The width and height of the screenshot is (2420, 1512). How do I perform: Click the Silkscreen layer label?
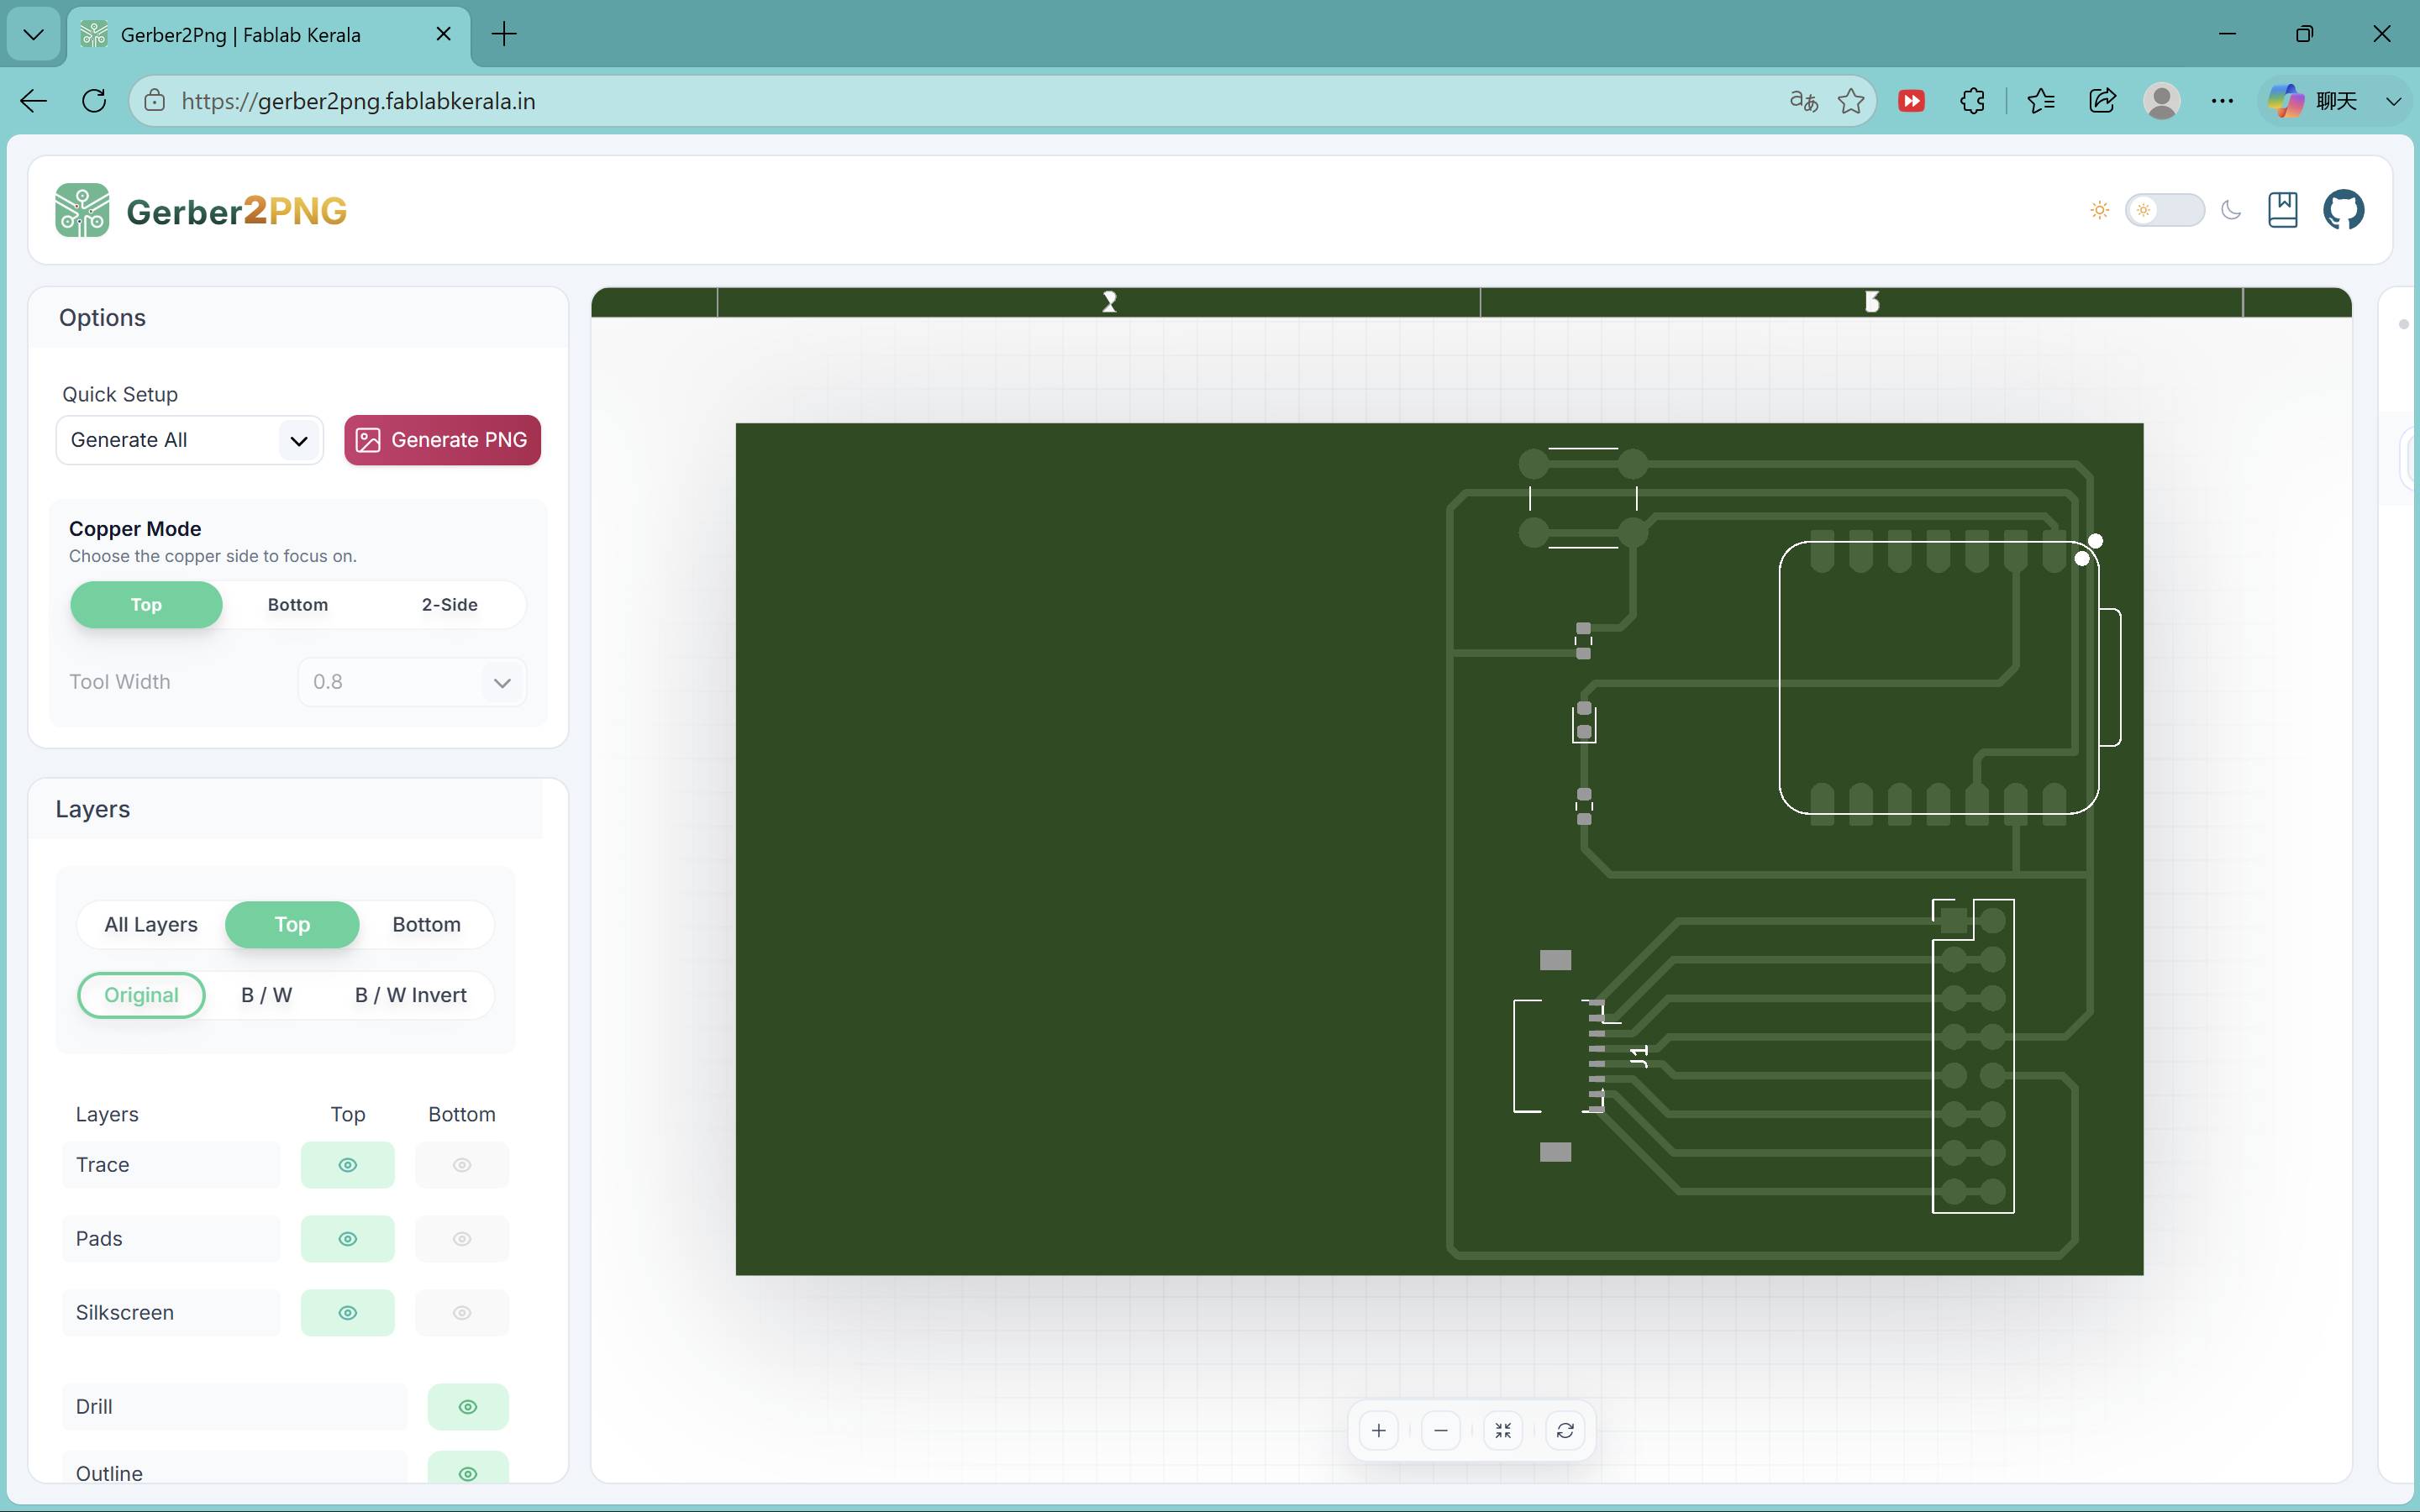click(125, 1313)
